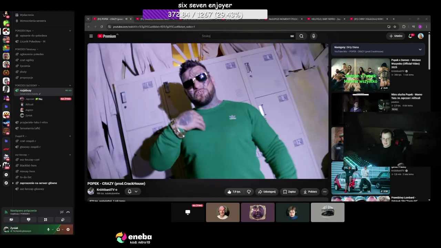Collapse the POKEDEX GŁOSOWY category
Screen dimensions: 441x248
point(27,85)
